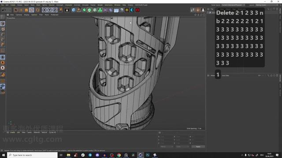282x158 pixels.
Task: Open Chrome from the taskbar
Action: tap(119, 155)
